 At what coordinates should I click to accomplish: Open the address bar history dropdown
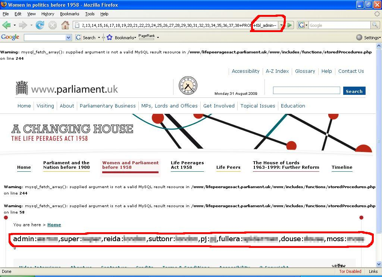tap(282, 25)
